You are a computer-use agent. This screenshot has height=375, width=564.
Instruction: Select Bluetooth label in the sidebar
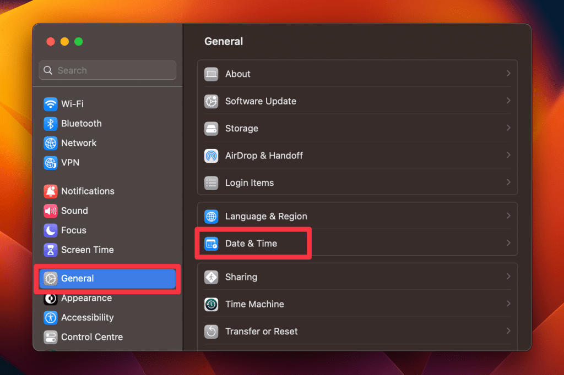pos(82,124)
